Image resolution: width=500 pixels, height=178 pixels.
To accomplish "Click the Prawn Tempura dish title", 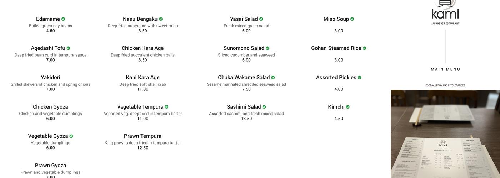I will pos(142,136).
